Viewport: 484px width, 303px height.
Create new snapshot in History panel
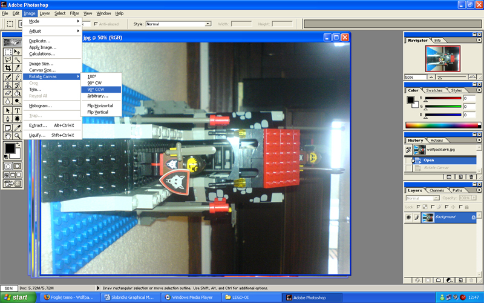click(x=449, y=177)
